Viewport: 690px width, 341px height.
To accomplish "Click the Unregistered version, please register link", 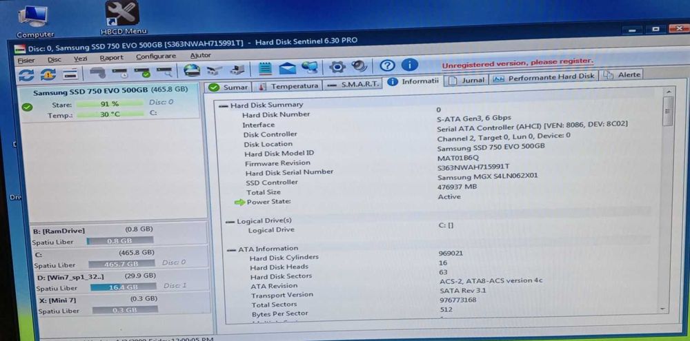I will 517,63.
